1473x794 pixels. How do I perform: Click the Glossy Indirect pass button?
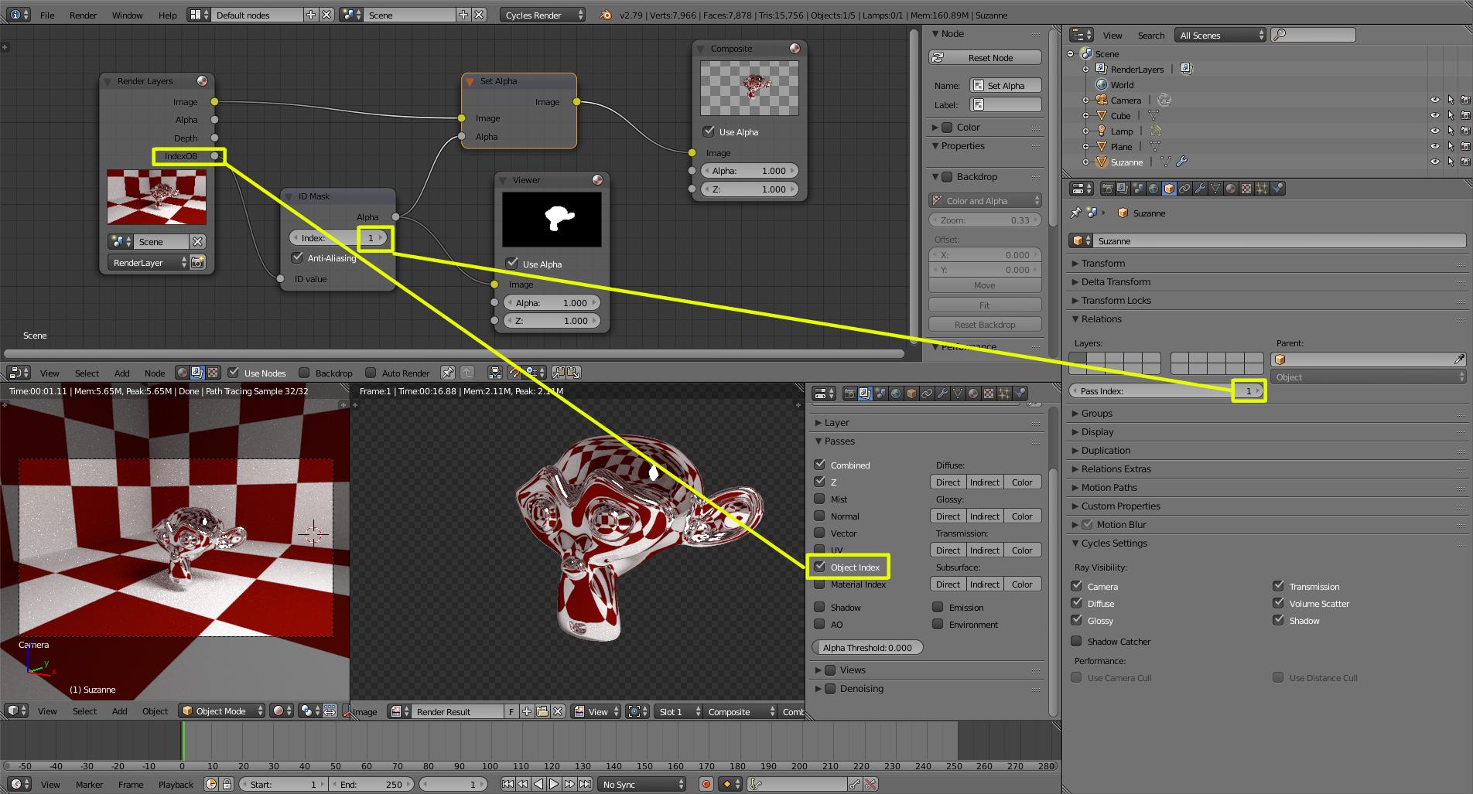point(985,516)
